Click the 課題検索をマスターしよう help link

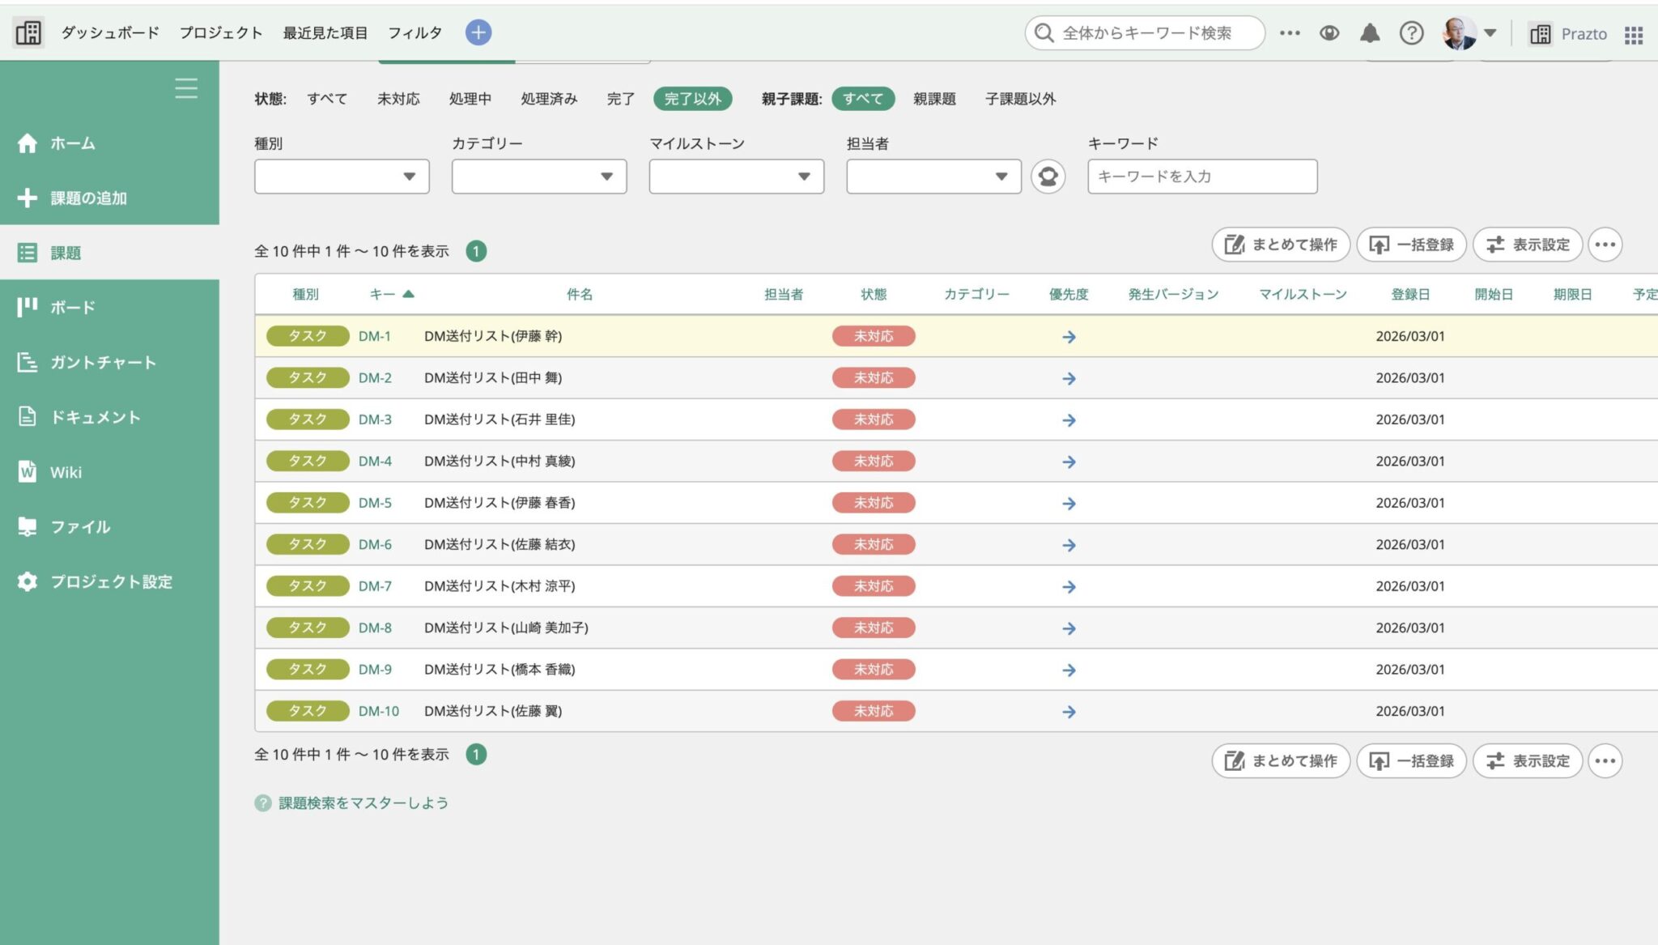point(362,802)
